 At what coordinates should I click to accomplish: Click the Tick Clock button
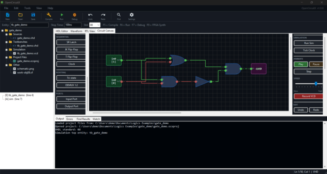pyautogui.click(x=309, y=50)
